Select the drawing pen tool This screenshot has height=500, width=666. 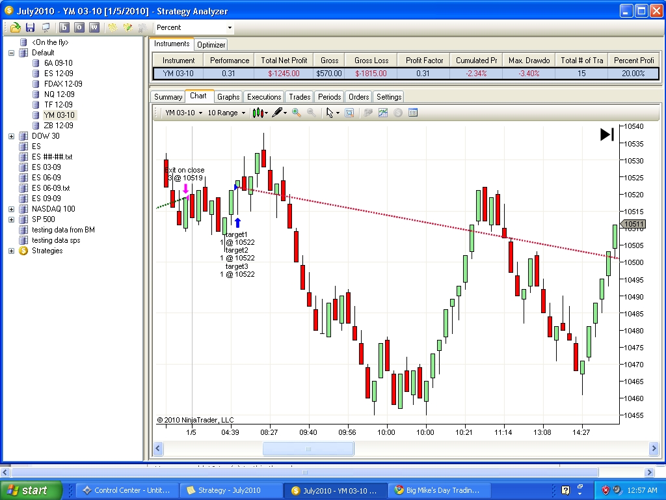tap(277, 113)
